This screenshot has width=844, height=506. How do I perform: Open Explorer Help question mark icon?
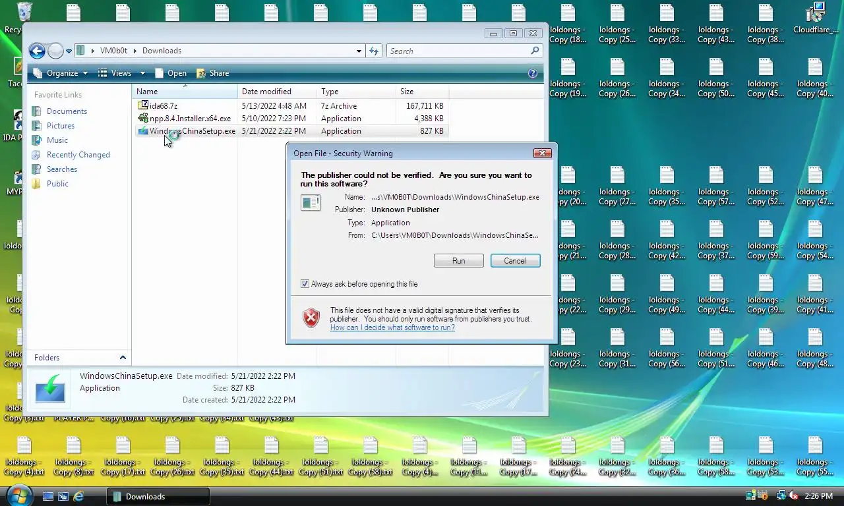coord(533,73)
